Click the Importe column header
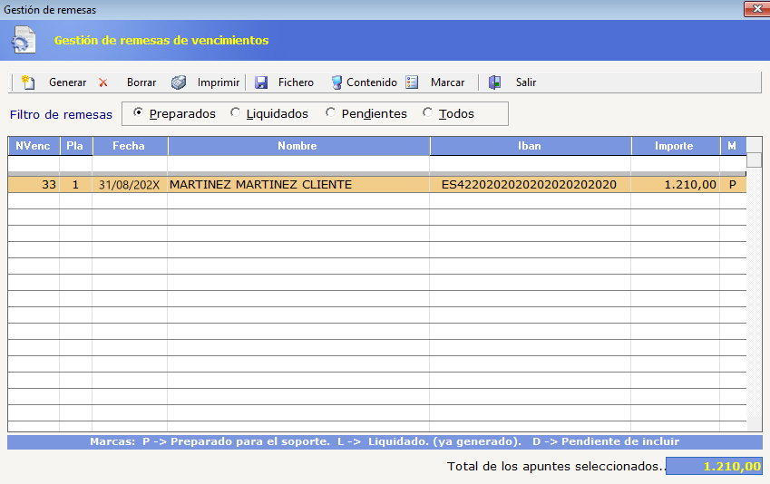Viewport: 770px width, 484px height. point(675,146)
